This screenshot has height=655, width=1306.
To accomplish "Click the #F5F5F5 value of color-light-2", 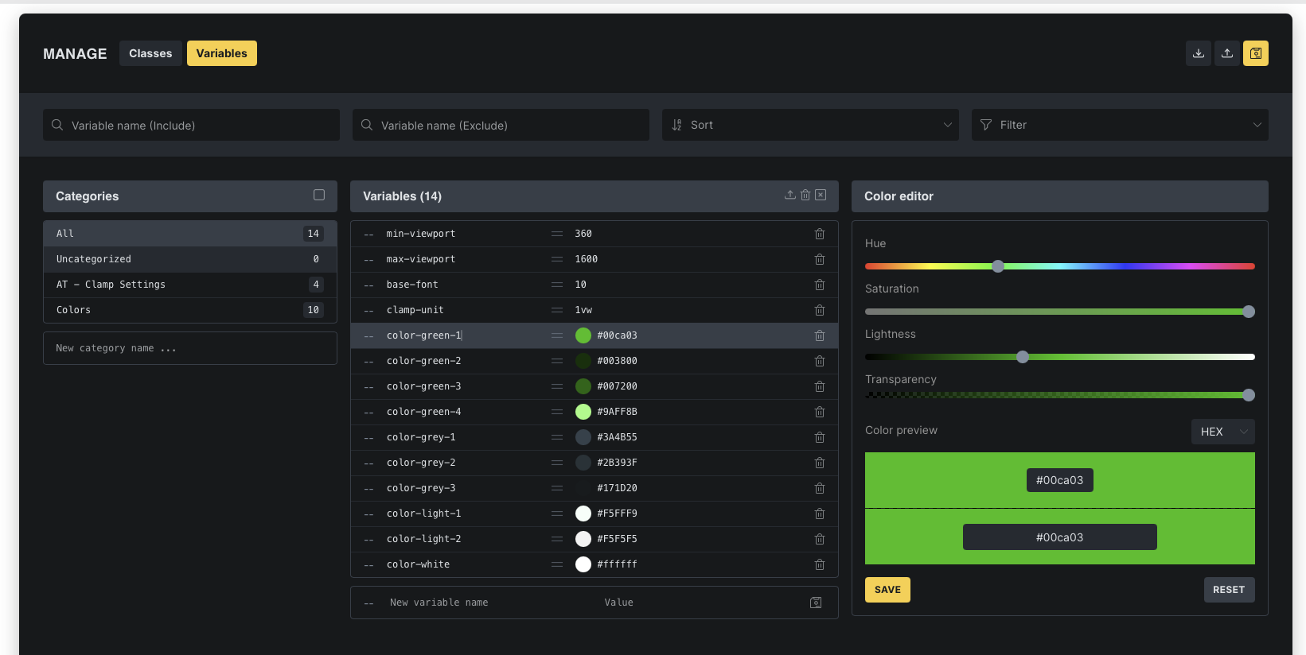I will tap(617, 539).
